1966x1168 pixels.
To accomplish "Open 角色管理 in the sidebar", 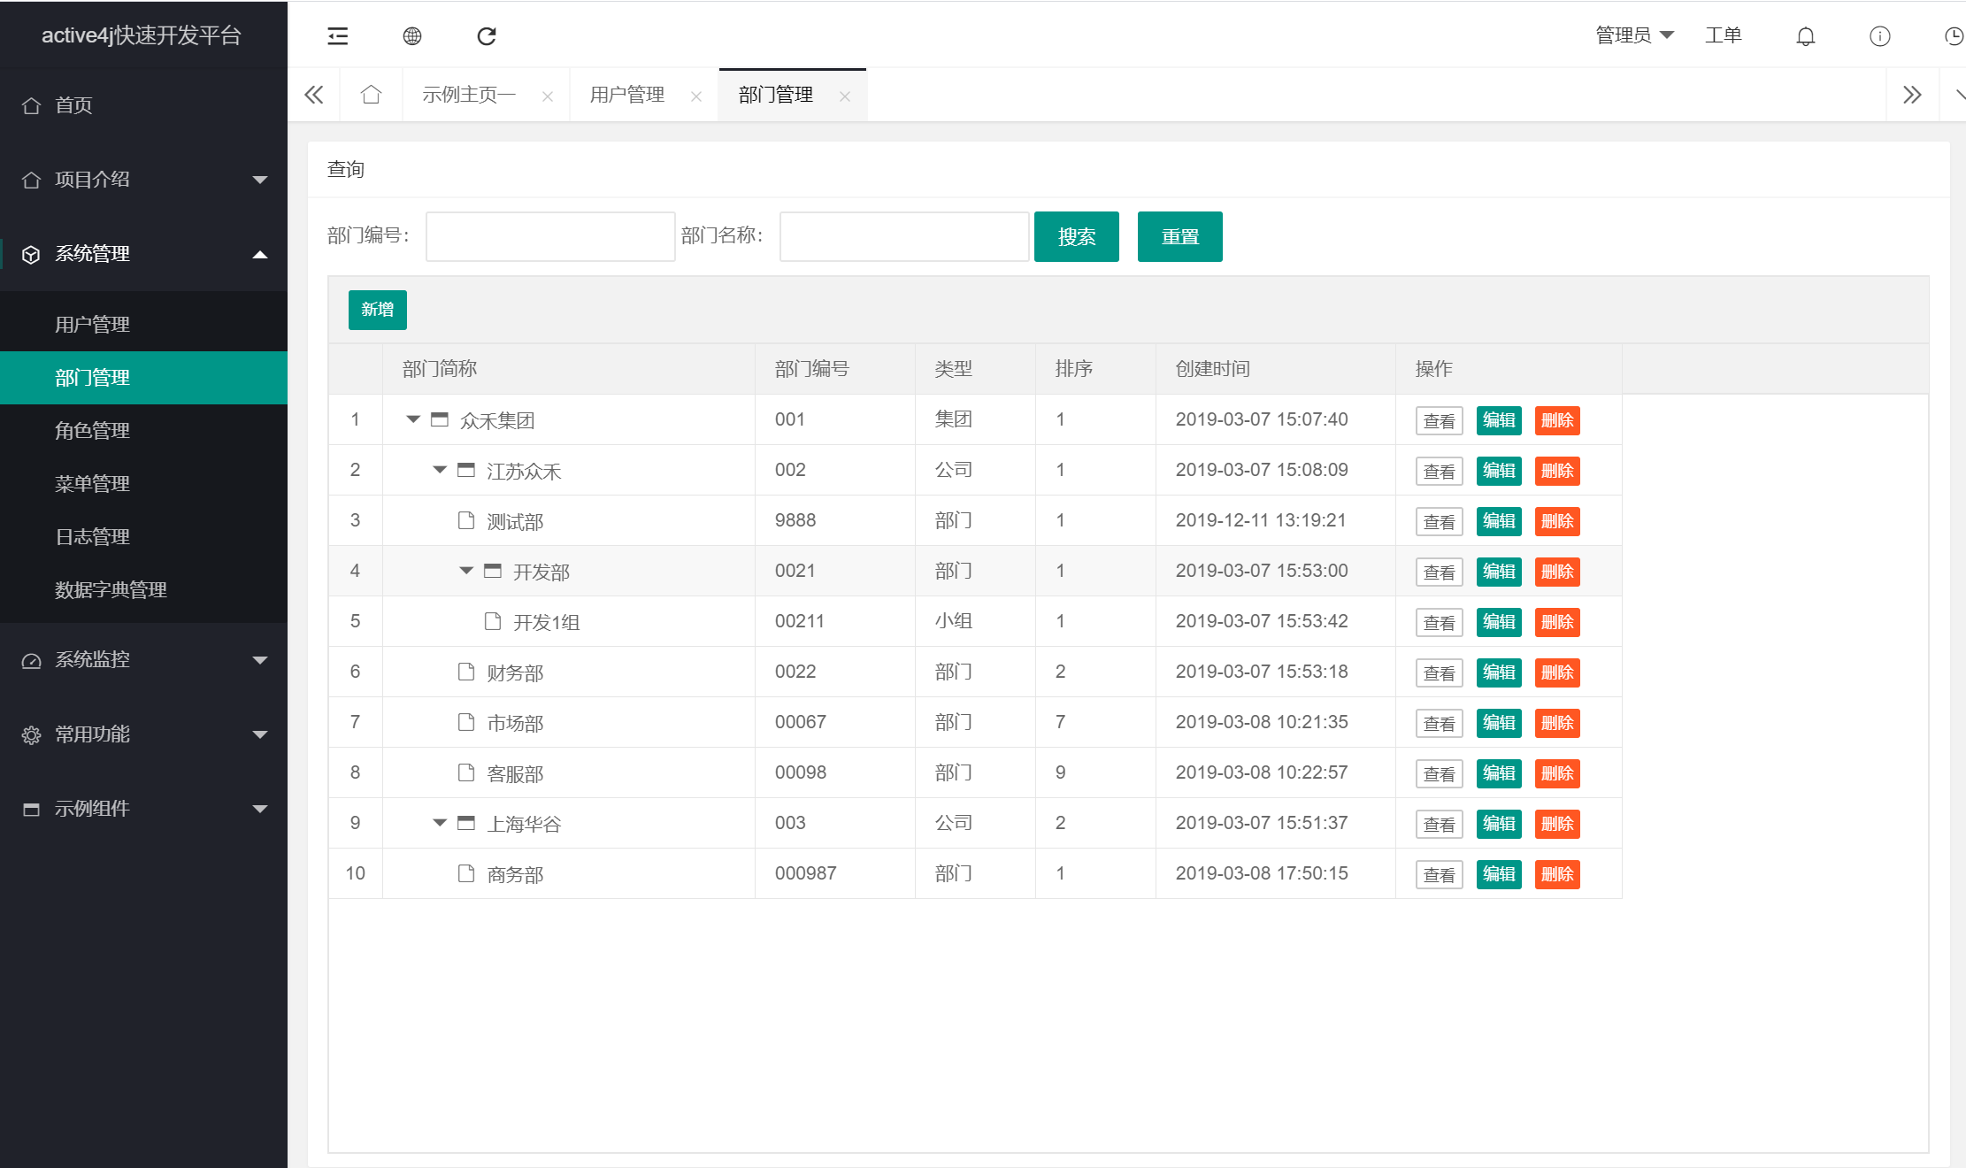I will 143,431.
